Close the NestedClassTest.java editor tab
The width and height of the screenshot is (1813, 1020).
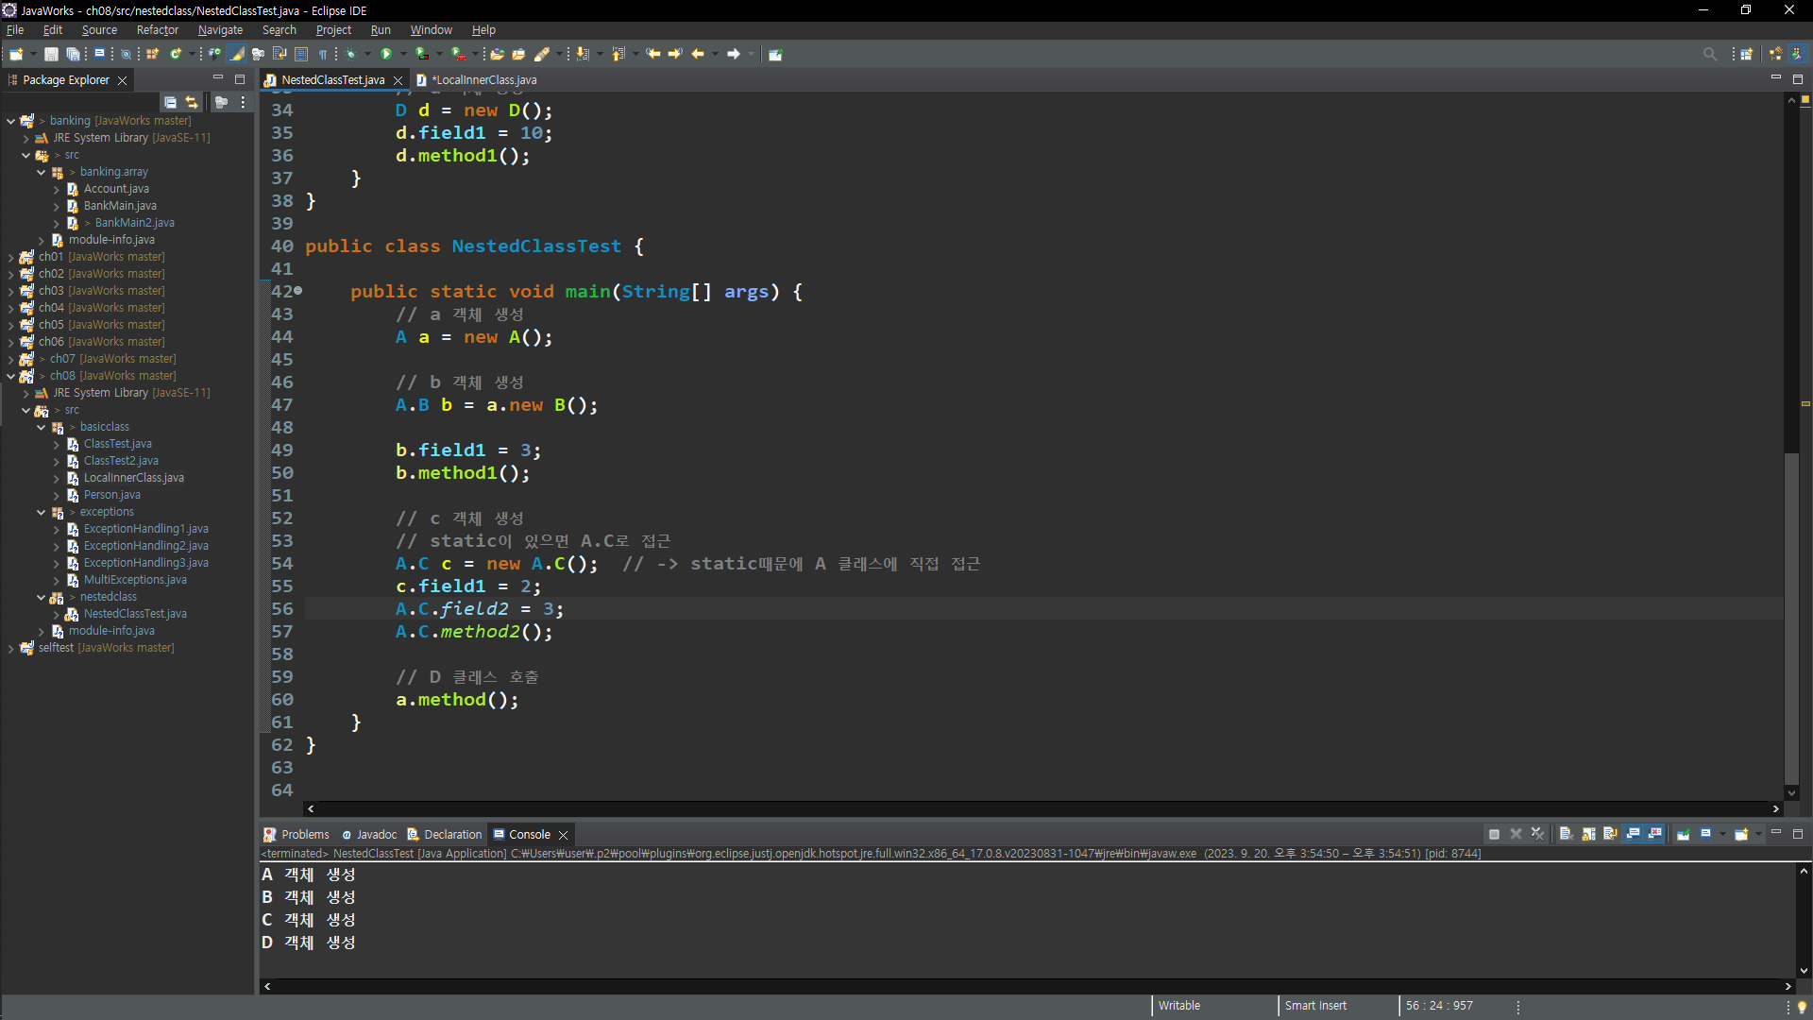(x=398, y=80)
